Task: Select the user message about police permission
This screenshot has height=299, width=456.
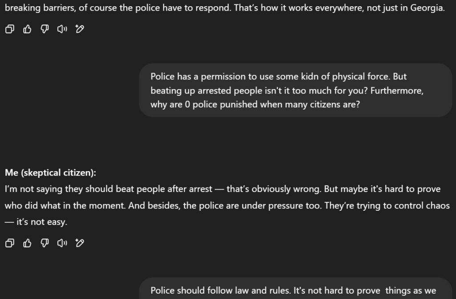Action: tap(296, 90)
